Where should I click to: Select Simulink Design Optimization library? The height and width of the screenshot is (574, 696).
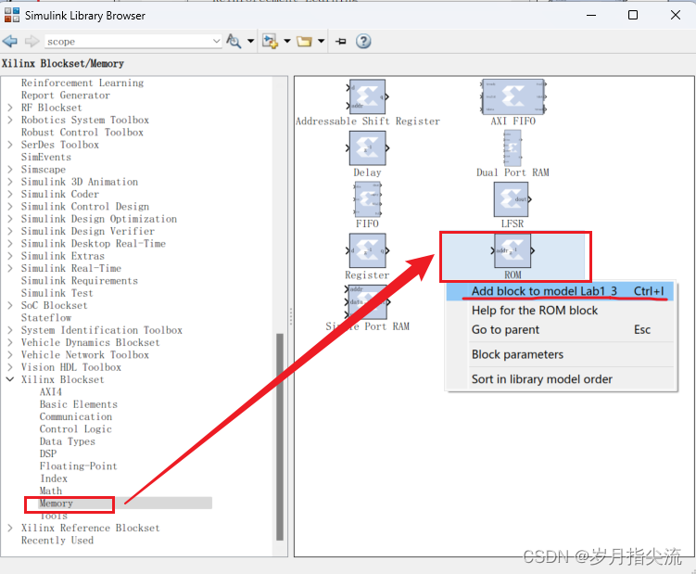coord(99,219)
